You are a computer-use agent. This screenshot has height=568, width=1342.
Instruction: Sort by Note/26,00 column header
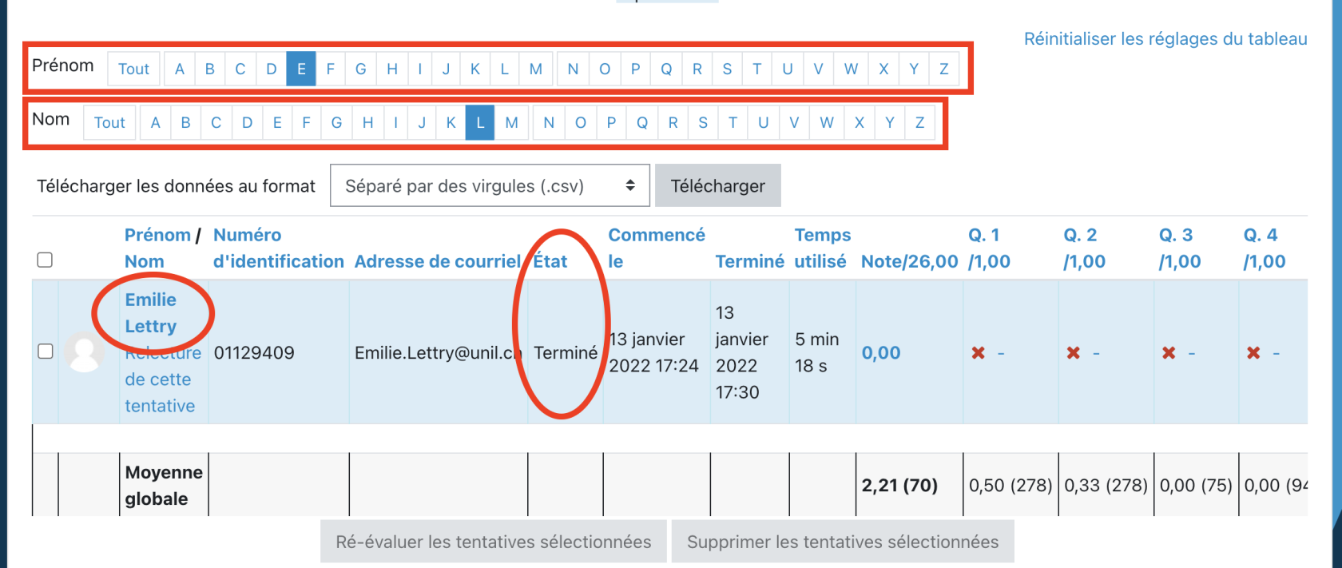tap(909, 261)
